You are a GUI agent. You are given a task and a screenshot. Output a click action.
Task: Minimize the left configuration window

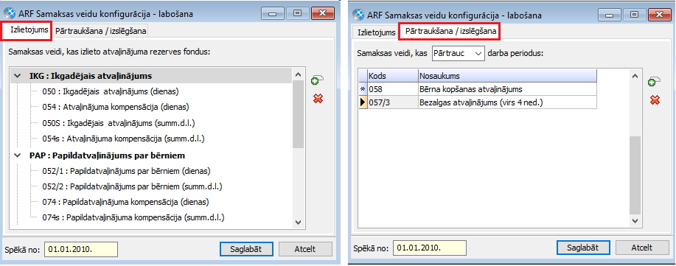point(272,14)
